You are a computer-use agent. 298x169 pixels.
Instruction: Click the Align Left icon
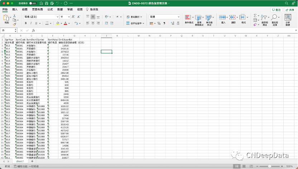point(88,23)
